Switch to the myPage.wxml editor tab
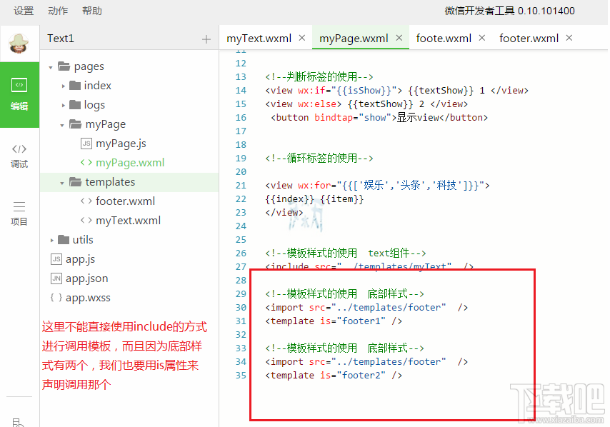610x427 pixels. tap(354, 38)
